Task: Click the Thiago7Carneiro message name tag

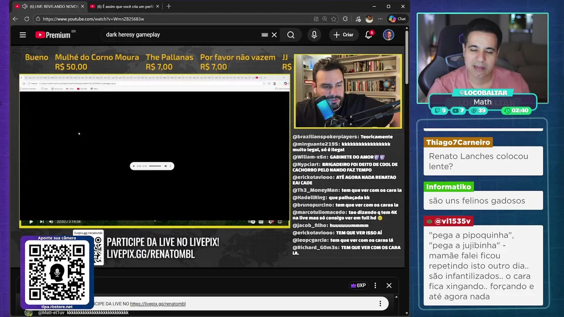Action: [458, 142]
